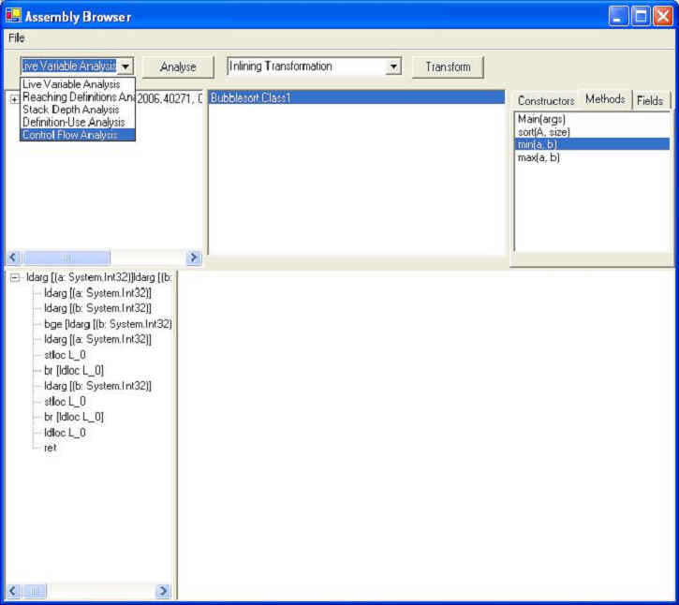Open the File menu
The width and height of the screenshot is (679, 605).
pyautogui.click(x=17, y=38)
